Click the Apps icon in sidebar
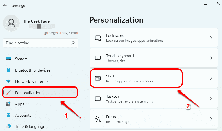Viewport: 222px width, 131px height. click(8, 104)
